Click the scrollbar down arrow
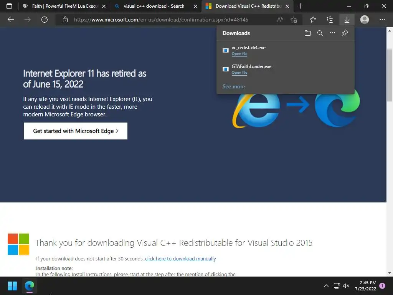 tap(390, 273)
